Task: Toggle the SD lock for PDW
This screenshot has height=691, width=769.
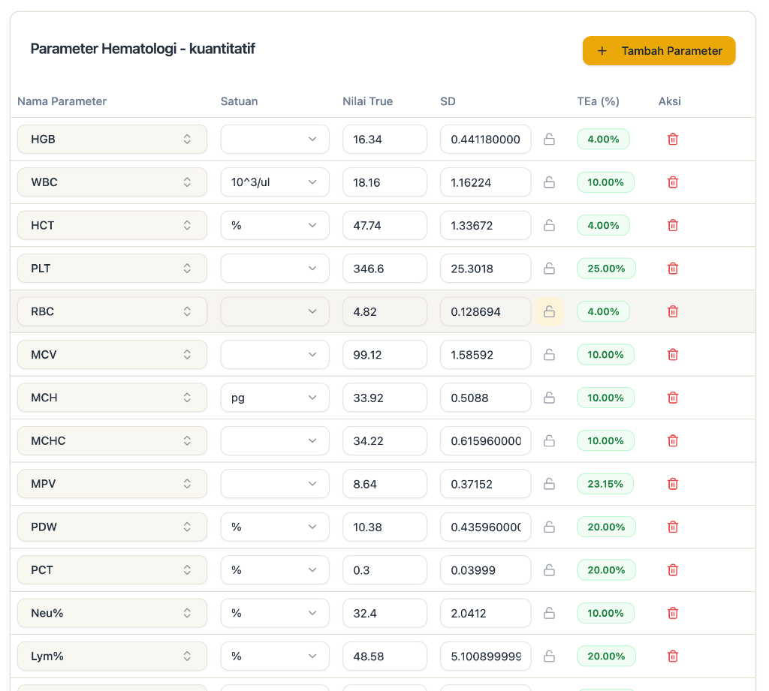Action: pyautogui.click(x=549, y=527)
